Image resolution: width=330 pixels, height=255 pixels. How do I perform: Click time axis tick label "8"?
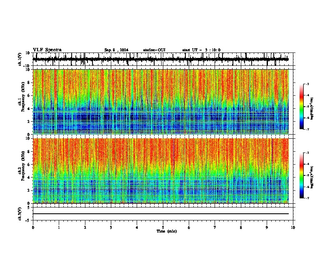[x=241, y=227]
